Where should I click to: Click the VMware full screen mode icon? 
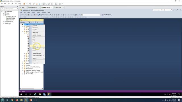49,4
